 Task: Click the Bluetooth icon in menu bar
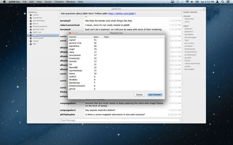pos(183,2)
